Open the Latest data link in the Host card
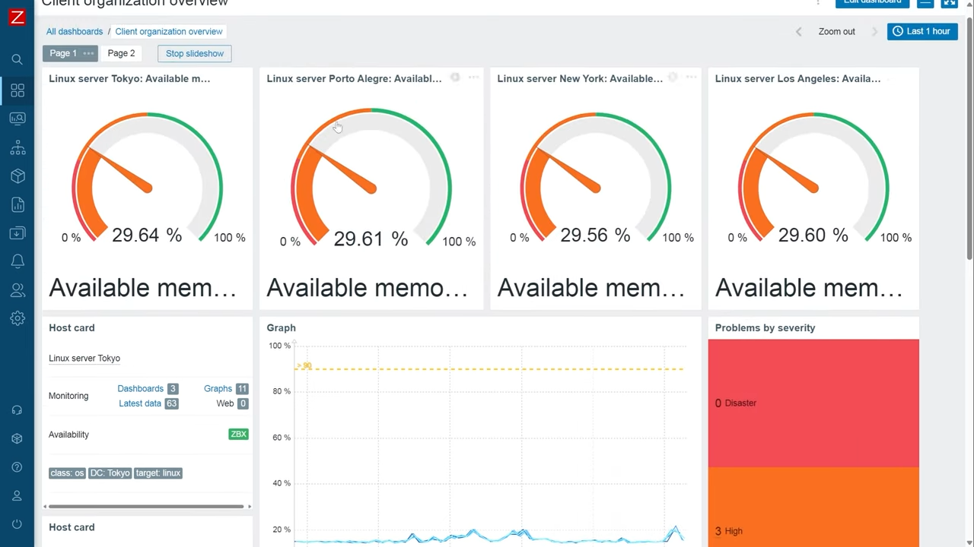 [x=140, y=403]
